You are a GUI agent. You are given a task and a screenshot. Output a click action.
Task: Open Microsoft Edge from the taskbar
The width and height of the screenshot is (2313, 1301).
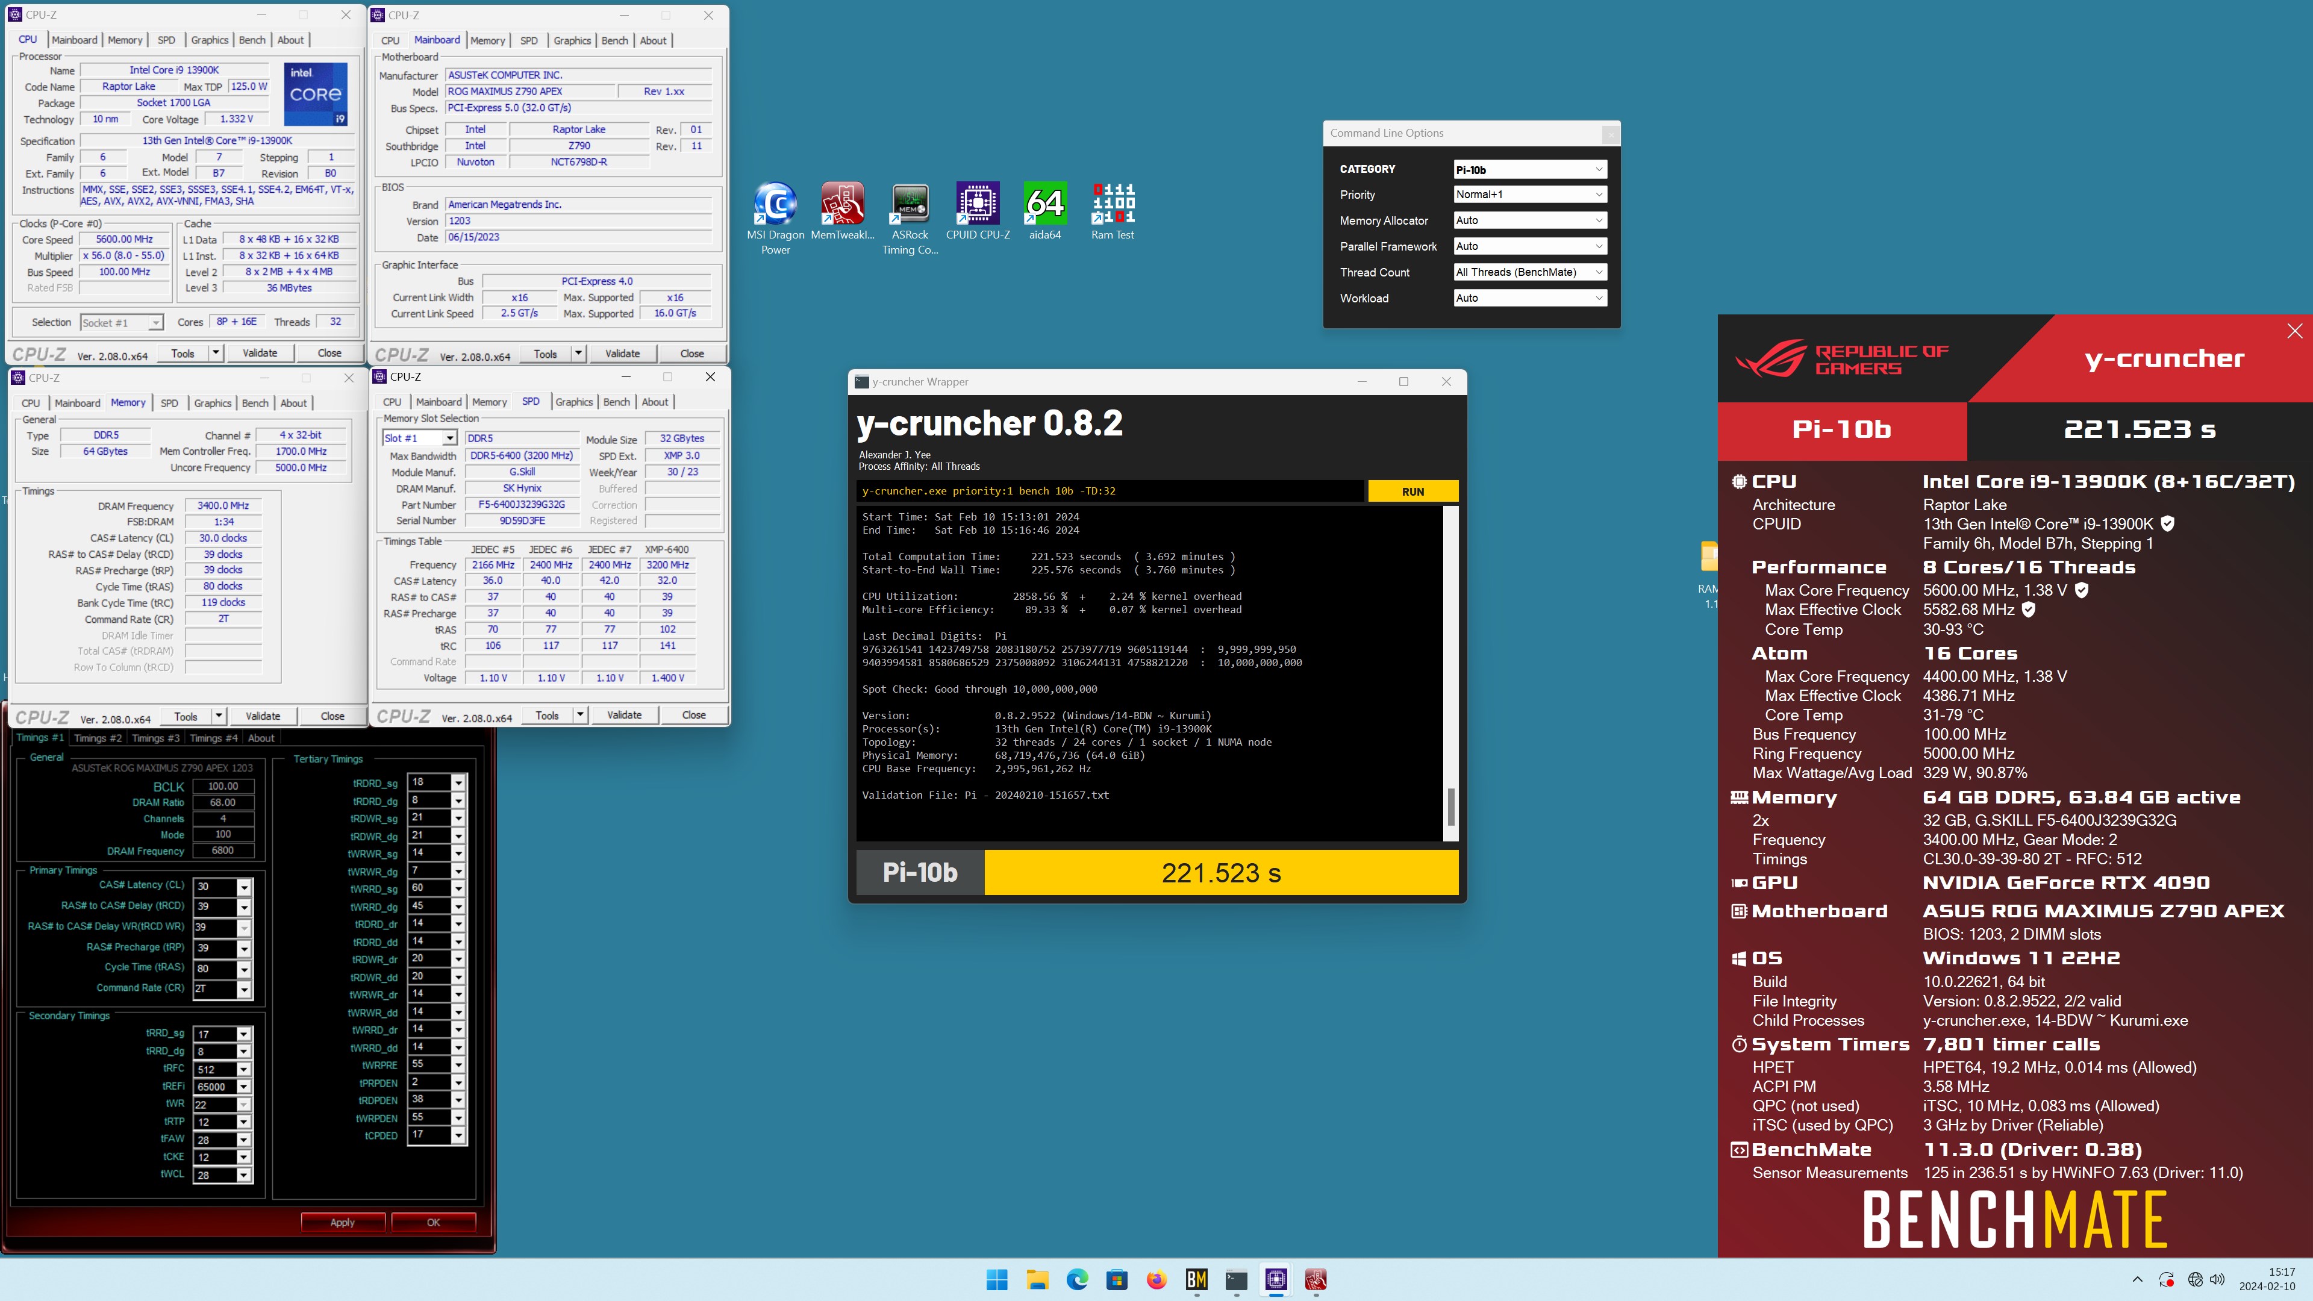[x=1076, y=1279]
